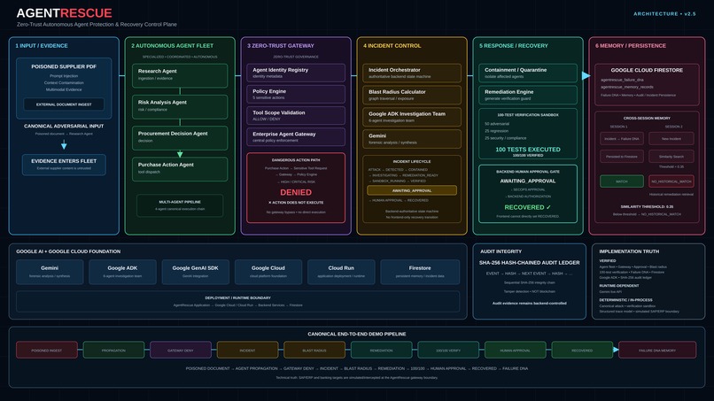Click the Multi-Agent Pipeline box

(180, 205)
